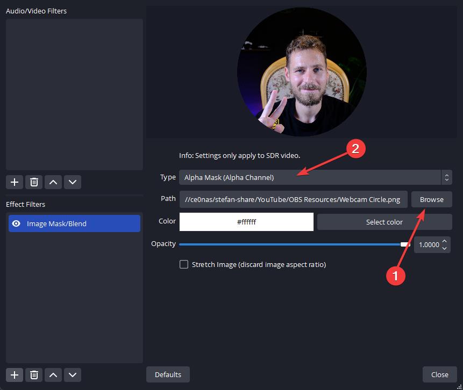
Task: Move Effect filter up with bottom arrow
Action: click(x=53, y=375)
